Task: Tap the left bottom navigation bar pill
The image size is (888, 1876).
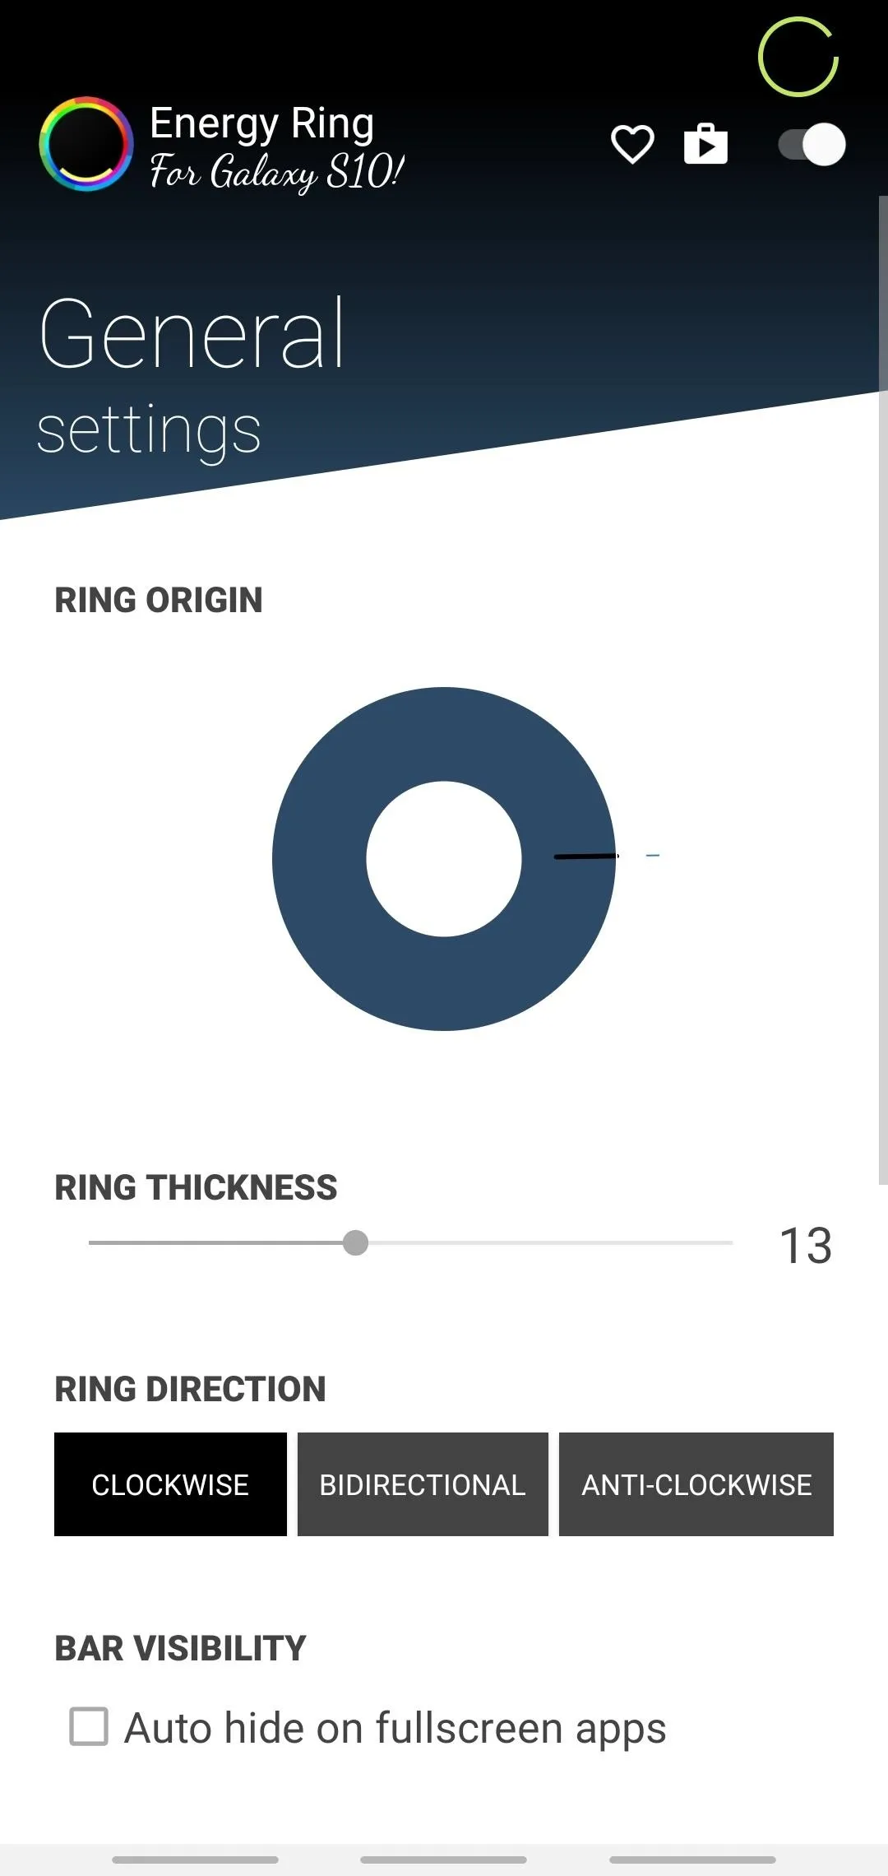Action: pos(195,1860)
